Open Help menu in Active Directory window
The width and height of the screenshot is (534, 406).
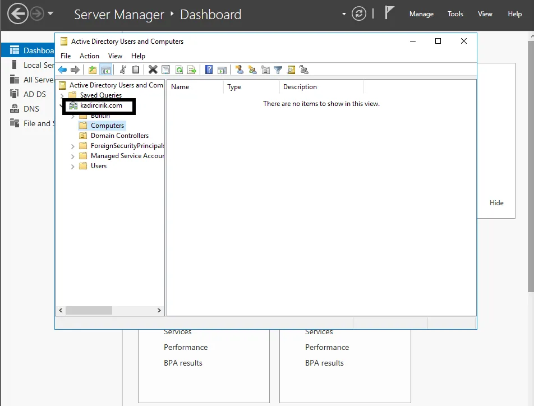pos(138,56)
